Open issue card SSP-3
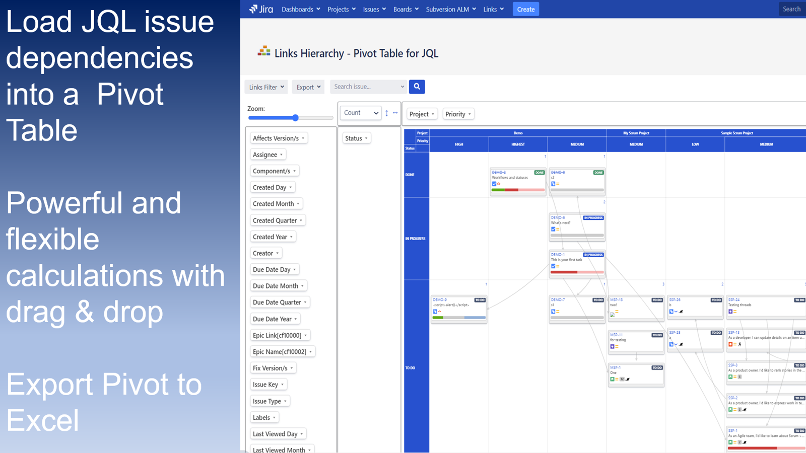The image size is (806, 453). 766,372
